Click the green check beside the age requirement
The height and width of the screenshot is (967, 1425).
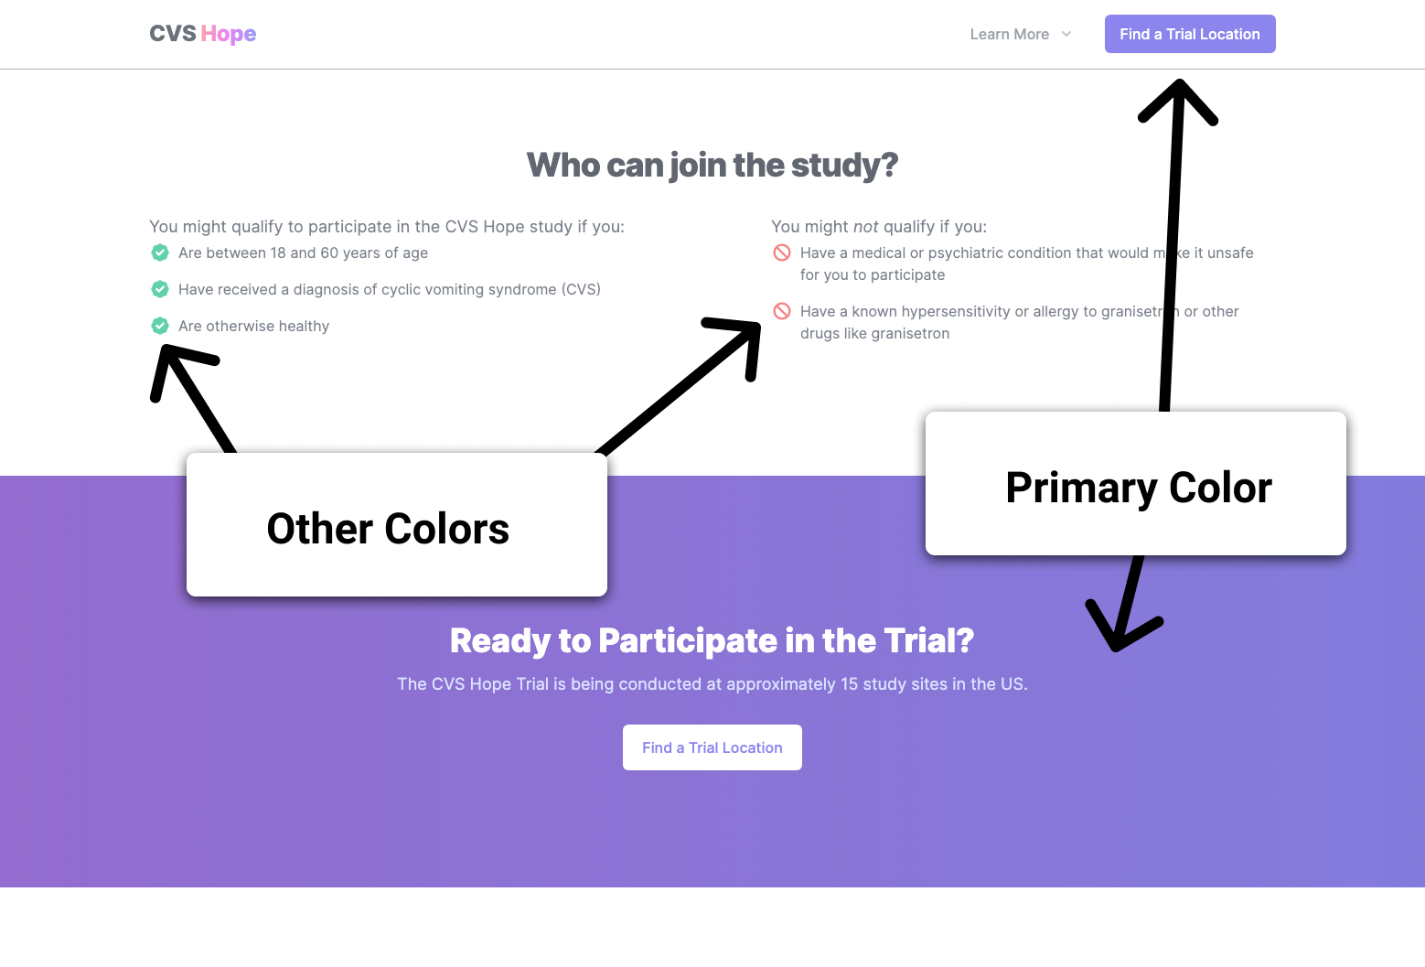click(160, 252)
